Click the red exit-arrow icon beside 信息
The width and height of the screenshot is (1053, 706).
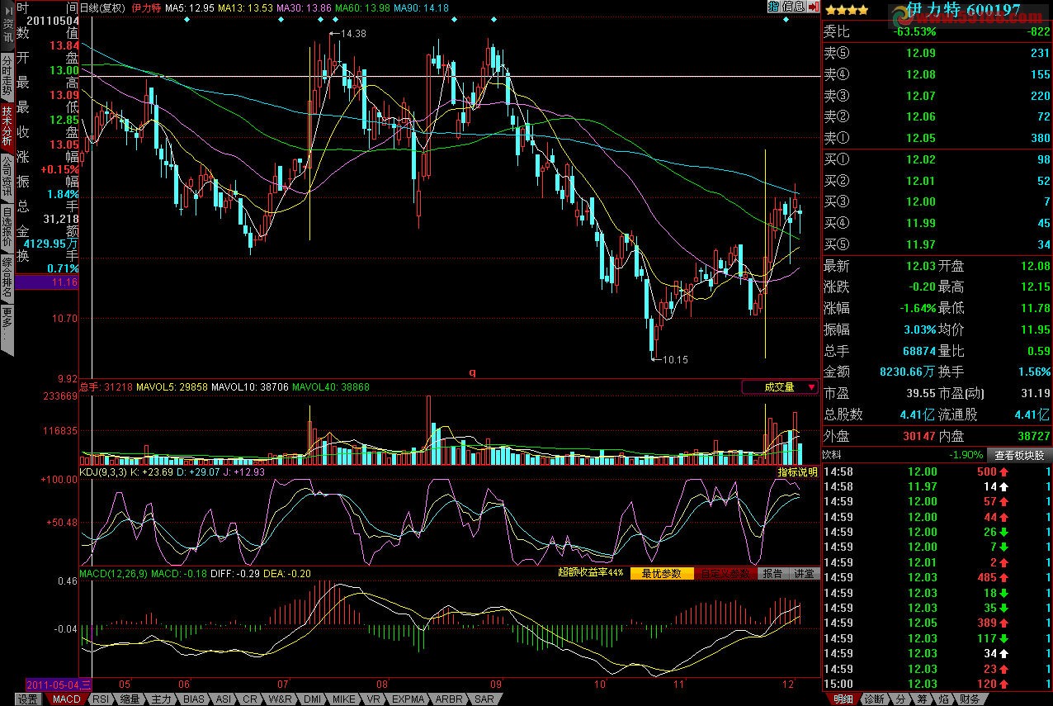click(812, 7)
